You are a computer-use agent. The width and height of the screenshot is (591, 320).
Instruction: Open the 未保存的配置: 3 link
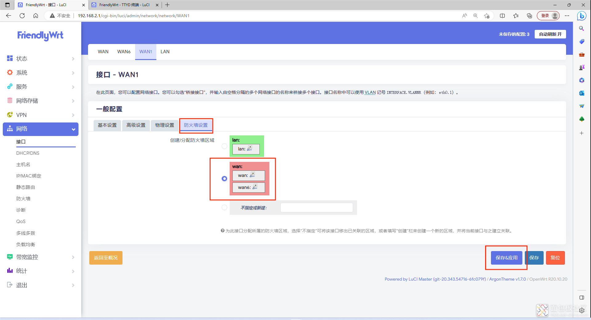514,34
